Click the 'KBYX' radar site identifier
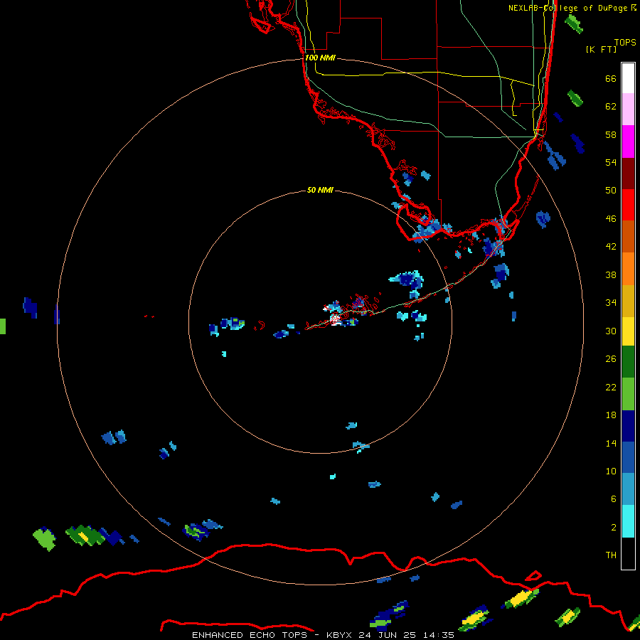Screen dimensions: 640x640 point(338,635)
